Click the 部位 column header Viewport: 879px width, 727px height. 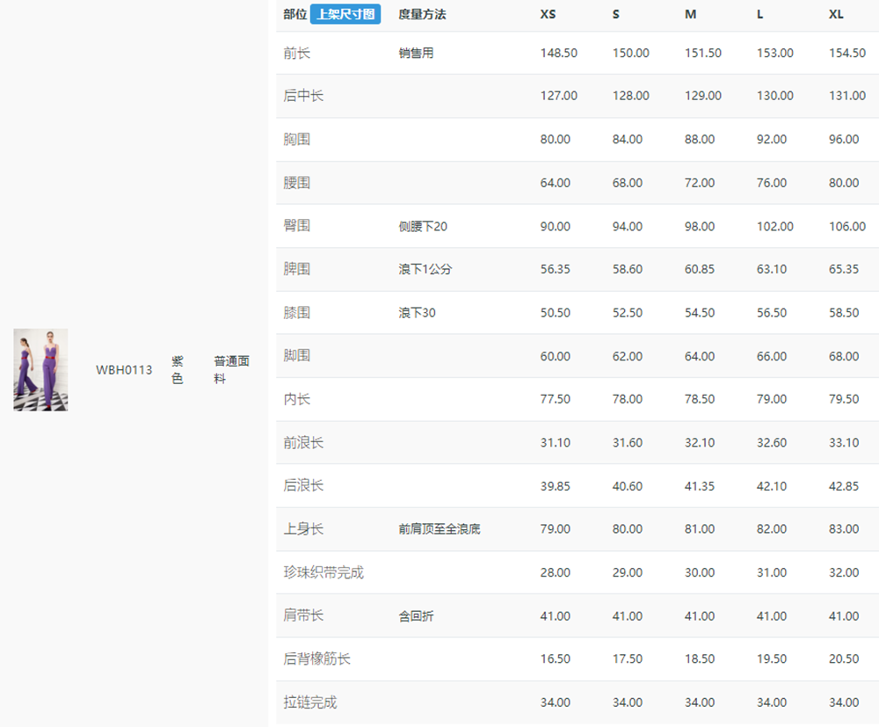pyautogui.click(x=294, y=14)
